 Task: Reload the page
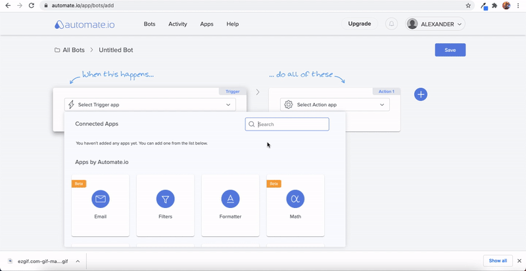pyautogui.click(x=32, y=6)
